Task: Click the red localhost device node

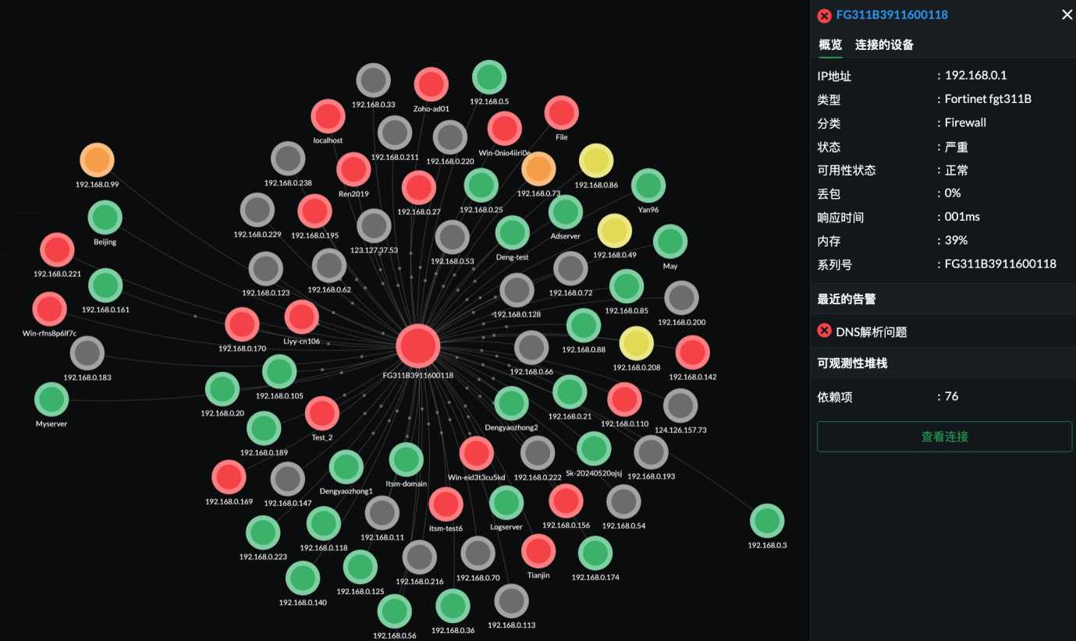Action: (328, 115)
